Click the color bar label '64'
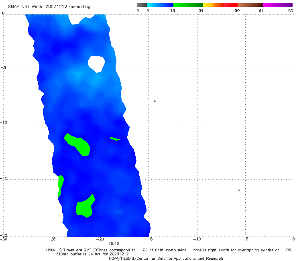The height and width of the screenshot is (261, 297). [261, 10]
